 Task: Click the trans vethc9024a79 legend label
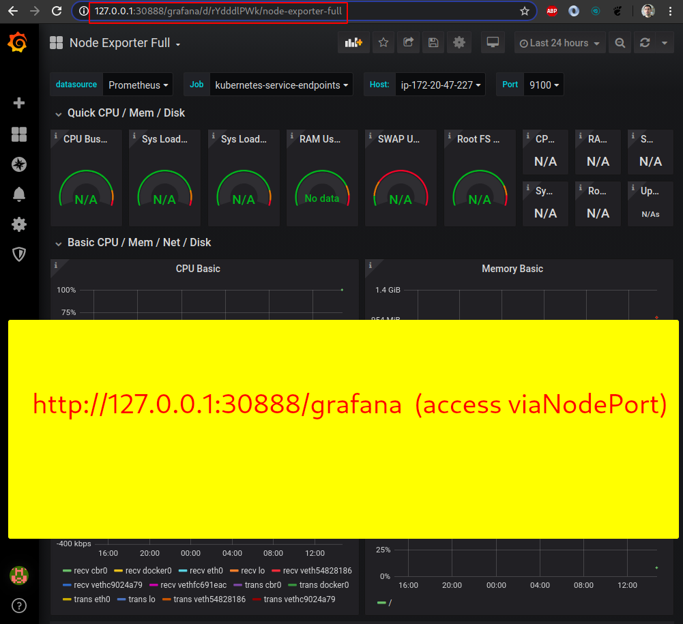coord(300,599)
